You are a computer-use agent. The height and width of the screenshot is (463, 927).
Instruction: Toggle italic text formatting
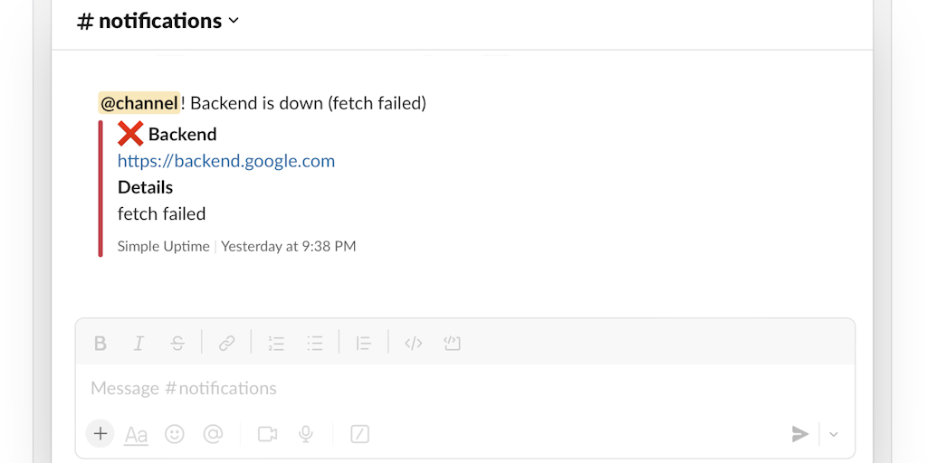139,344
